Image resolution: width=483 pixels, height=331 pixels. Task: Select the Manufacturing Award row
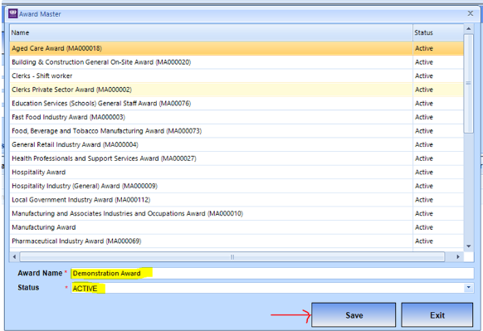tap(237, 227)
